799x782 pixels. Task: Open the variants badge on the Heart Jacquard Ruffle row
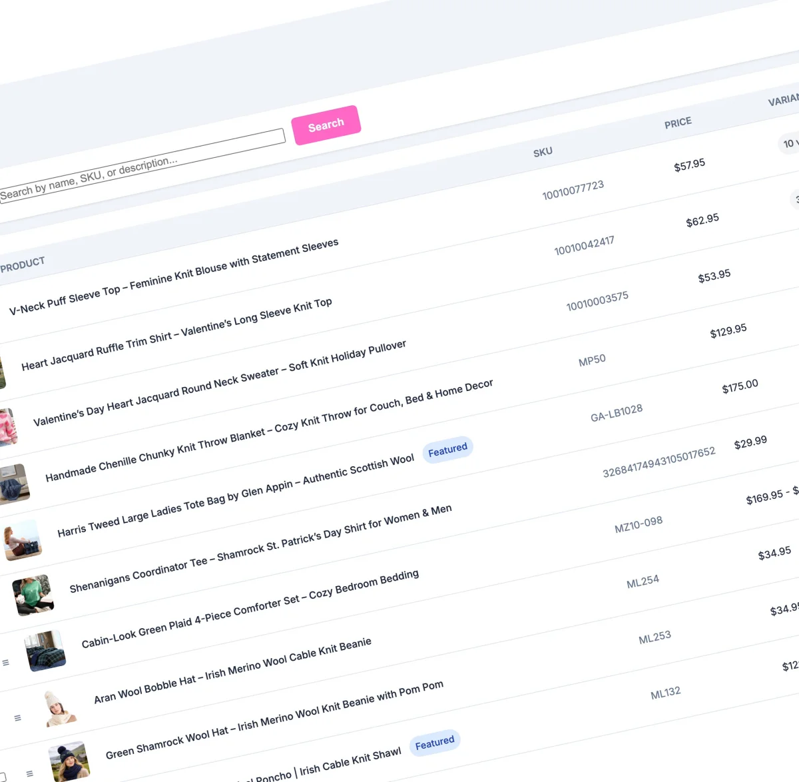796,200
